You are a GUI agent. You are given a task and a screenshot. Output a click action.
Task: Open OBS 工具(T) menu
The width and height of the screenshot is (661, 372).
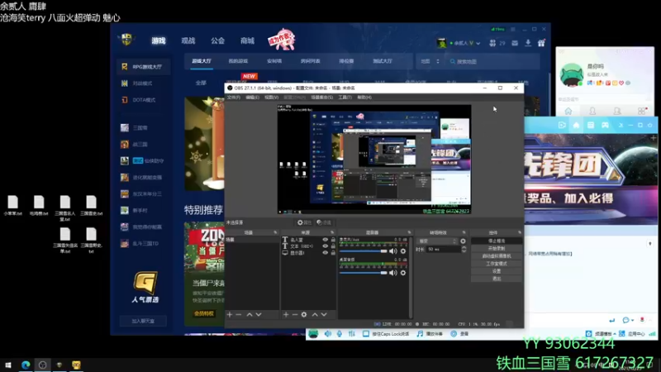pos(345,98)
